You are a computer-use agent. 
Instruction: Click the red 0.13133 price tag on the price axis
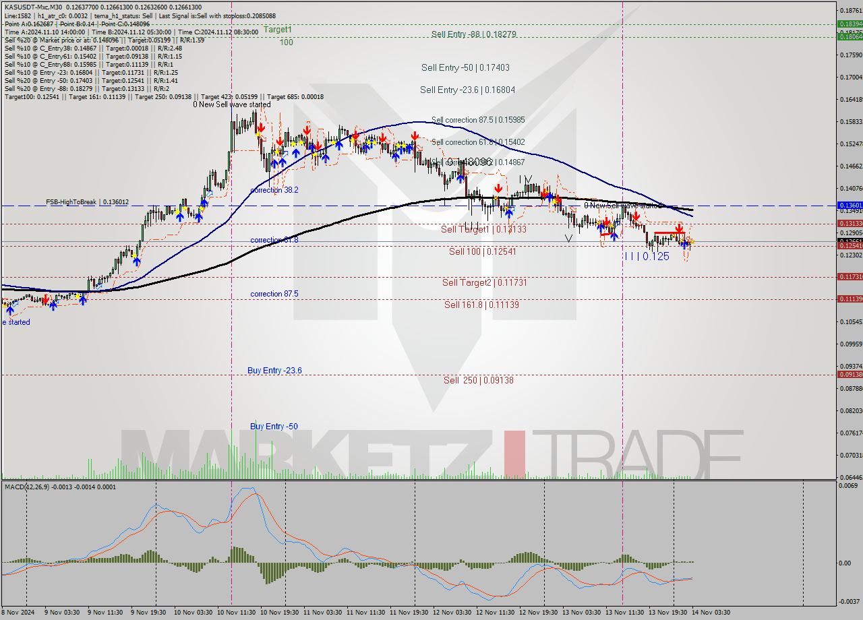tap(849, 223)
